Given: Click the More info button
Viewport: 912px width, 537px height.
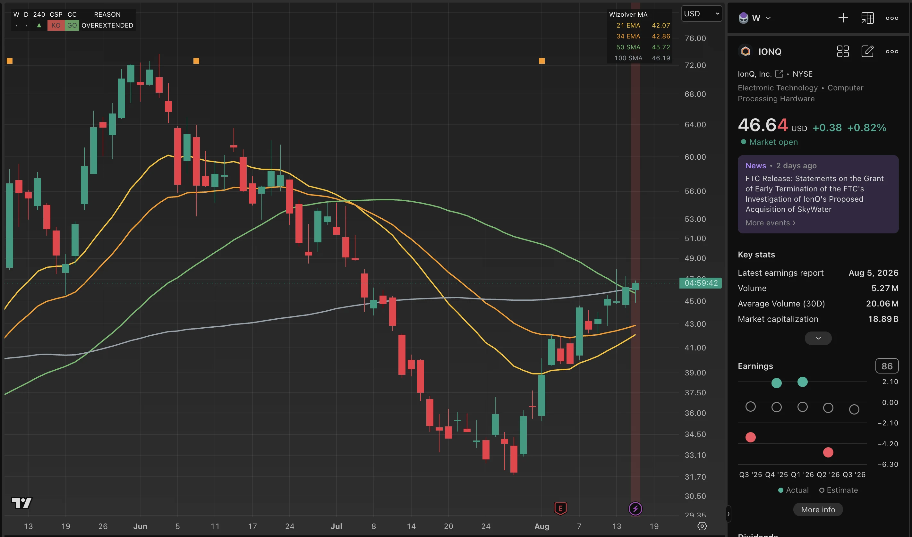Looking at the screenshot, I should (818, 509).
